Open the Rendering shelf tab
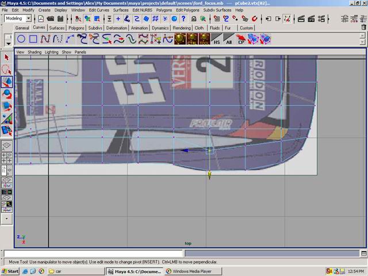 point(182,28)
